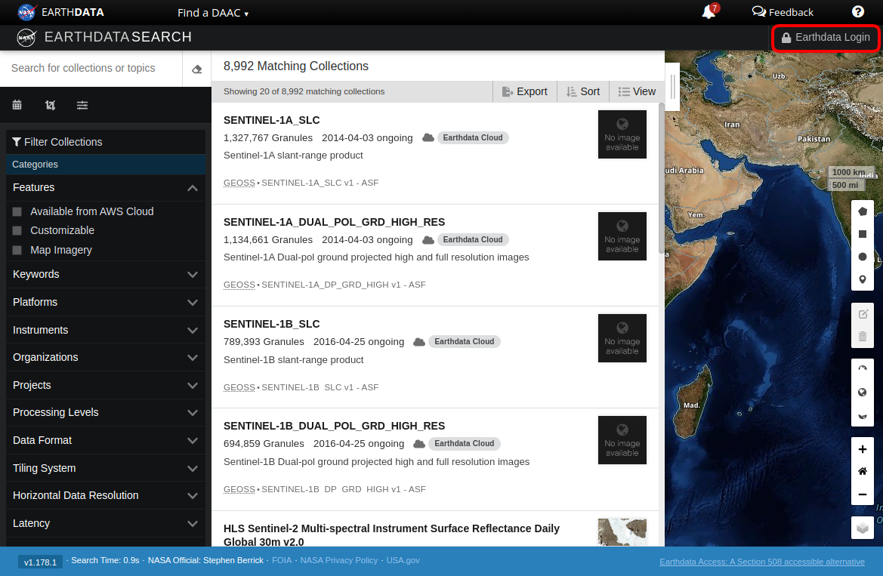The image size is (883, 576).
Task: Open the SENTINEL-1A_DUAL_POL_GRD_HIGH_RES collection
Action: [x=334, y=222]
